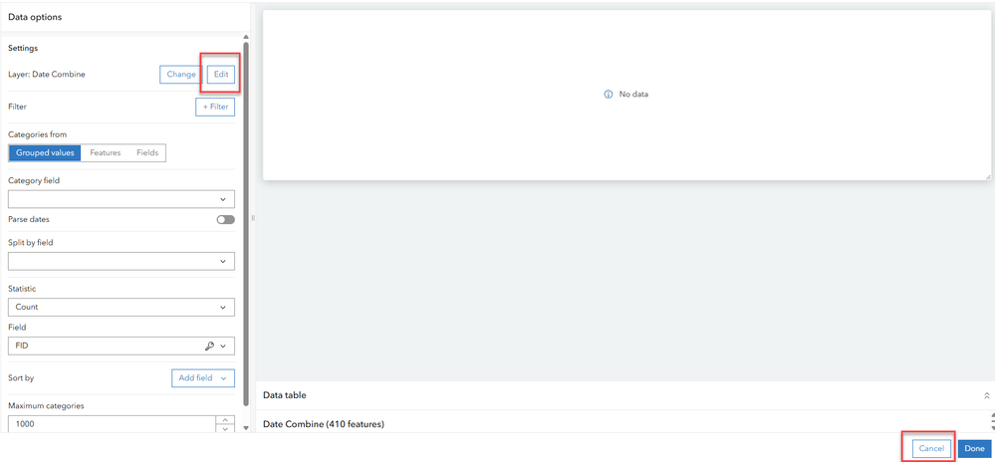Screen dimensions: 995x462
Task: Choose Fields as categories source
Action: coord(147,153)
